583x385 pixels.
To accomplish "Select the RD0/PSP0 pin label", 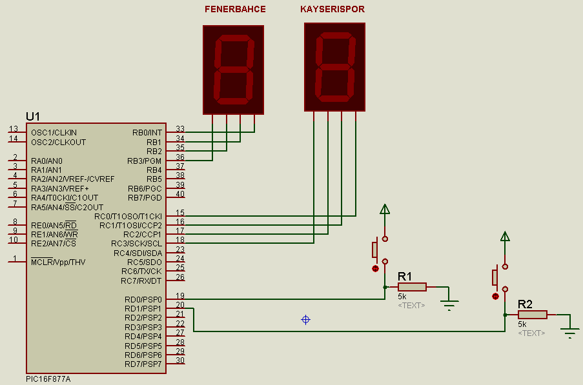I will [x=143, y=299].
